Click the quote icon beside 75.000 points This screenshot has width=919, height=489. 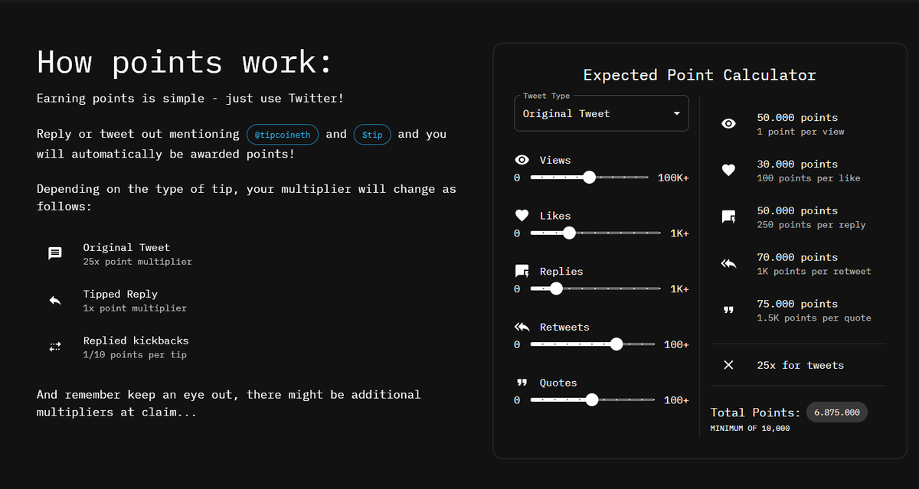tap(728, 310)
